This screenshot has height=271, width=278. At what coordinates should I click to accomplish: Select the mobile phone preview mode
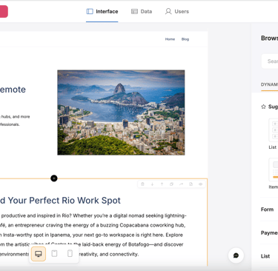coord(70,253)
